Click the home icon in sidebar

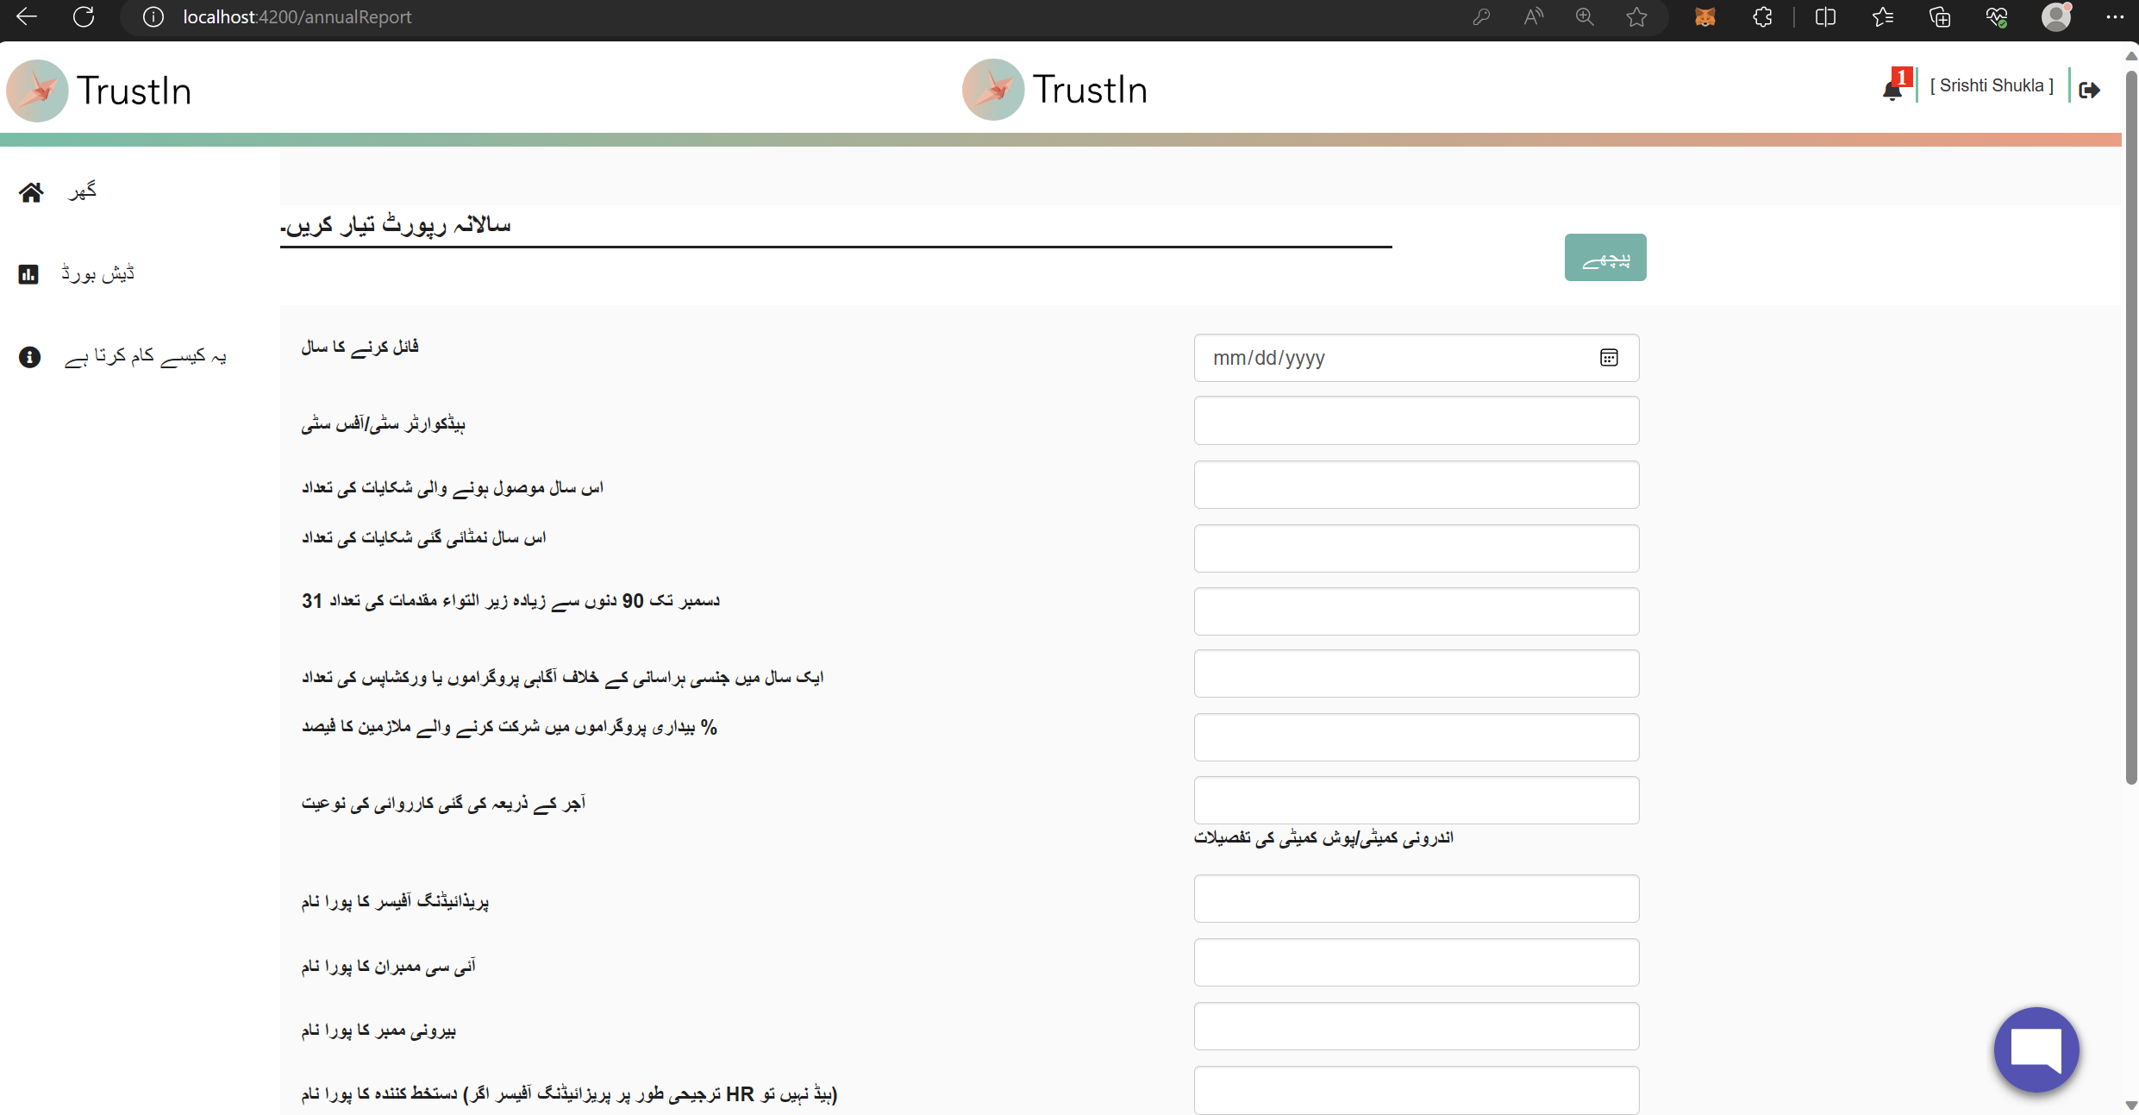[x=31, y=192]
